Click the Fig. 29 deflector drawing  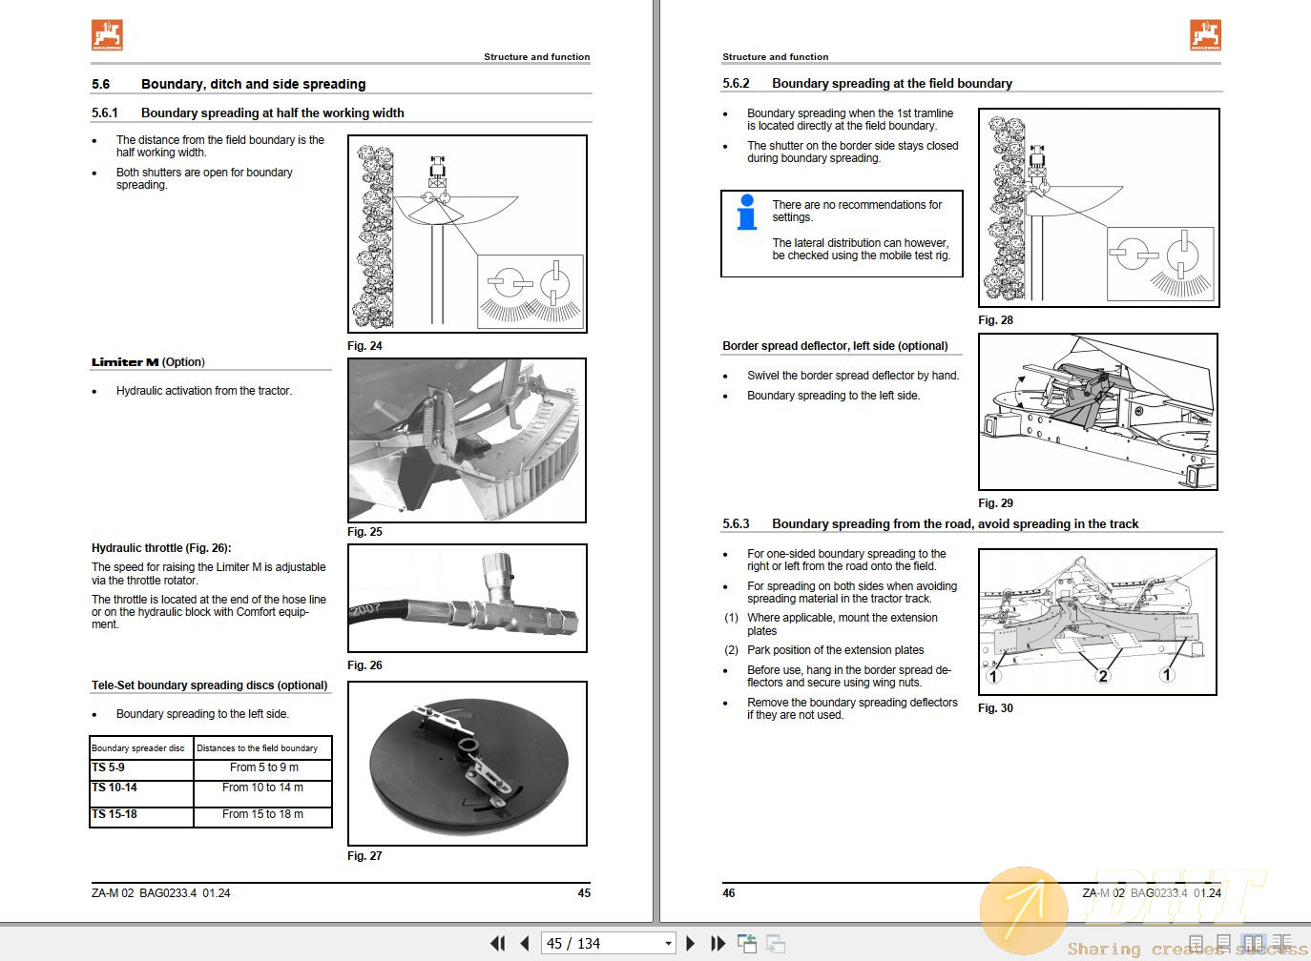(1098, 412)
